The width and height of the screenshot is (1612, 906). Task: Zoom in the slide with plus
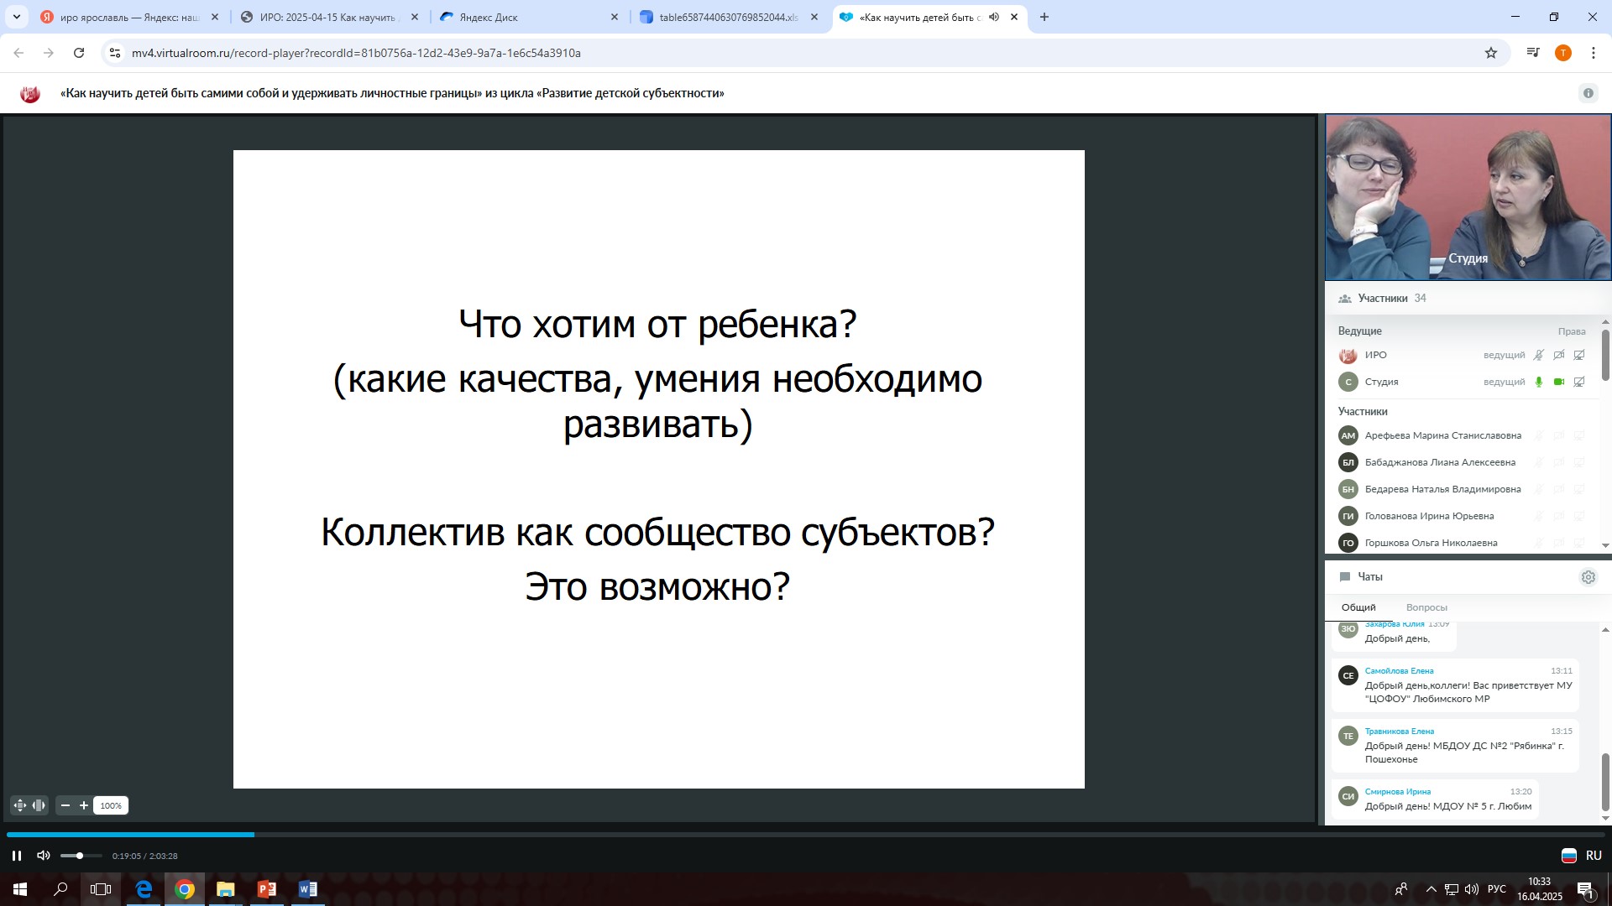click(84, 805)
